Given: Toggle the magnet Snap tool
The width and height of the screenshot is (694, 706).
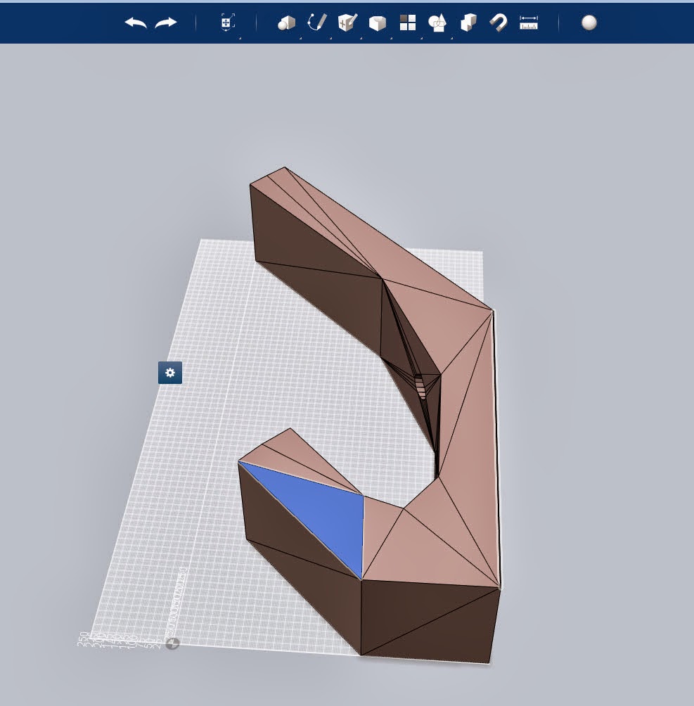Looking at the screenshot, I should pyautogui.click(x=499, y=23).
